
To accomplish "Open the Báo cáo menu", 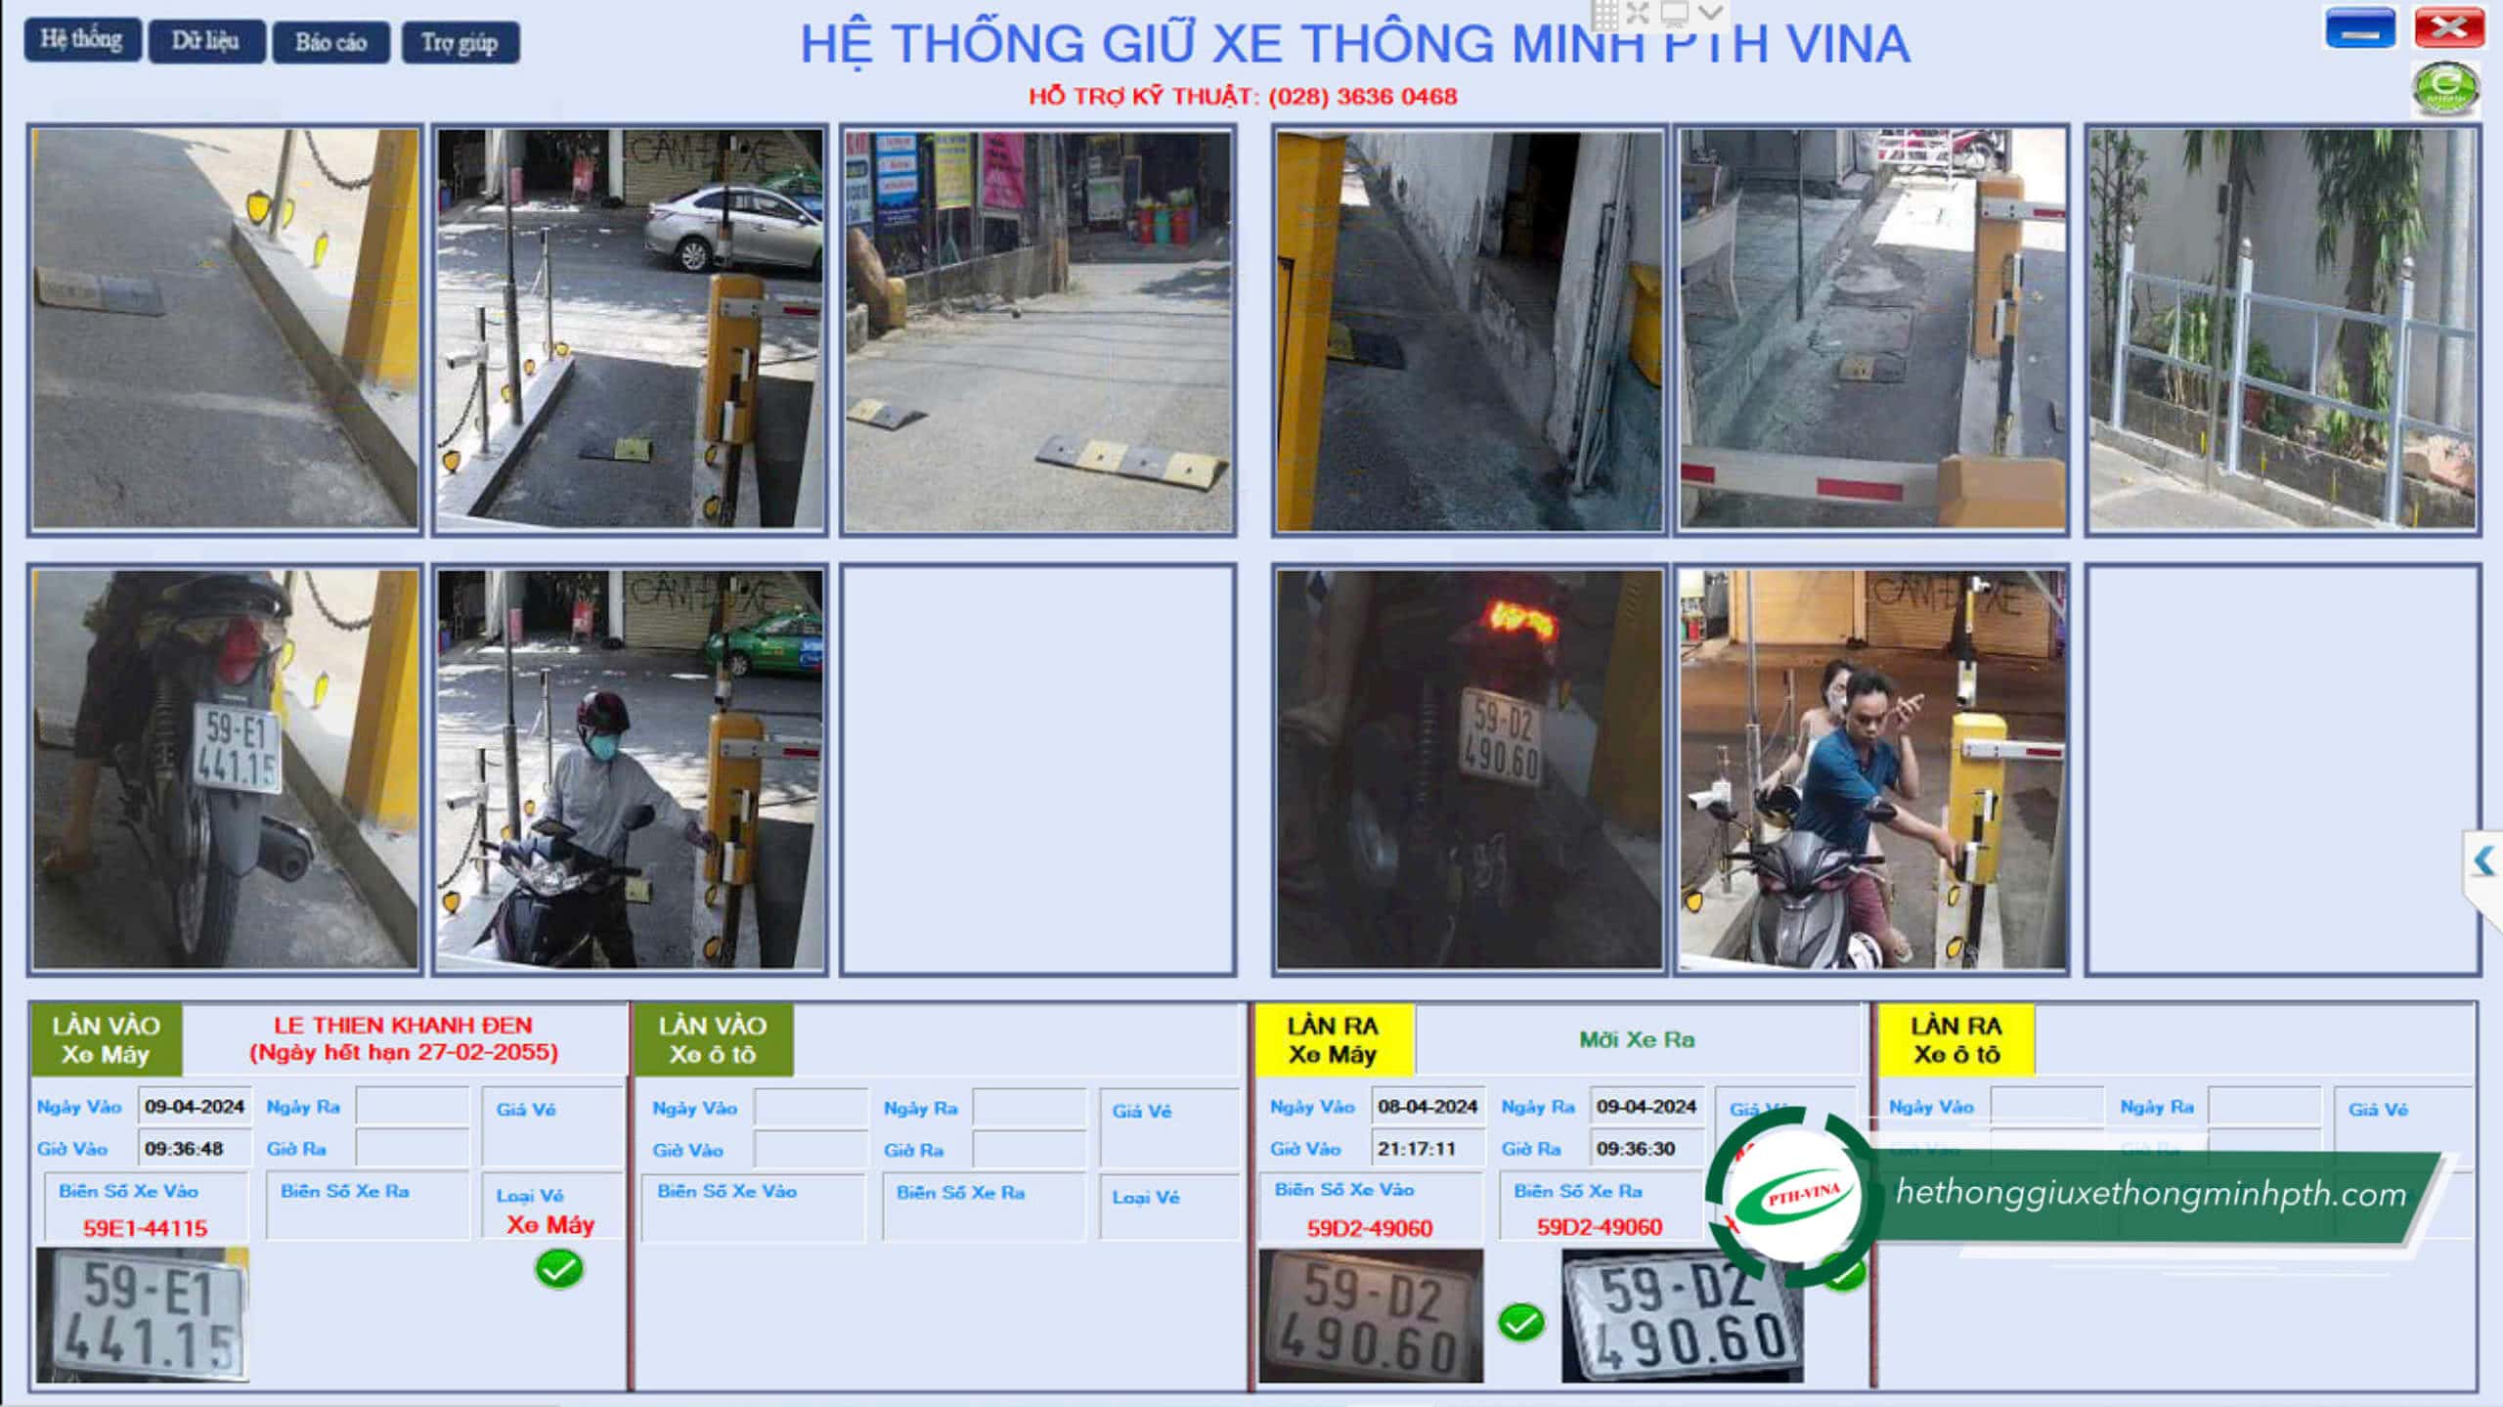I will pos(330,39).
